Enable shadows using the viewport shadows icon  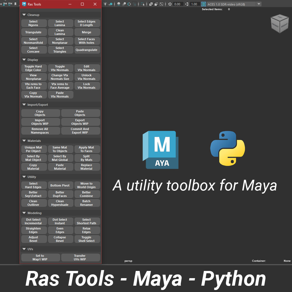119,4
